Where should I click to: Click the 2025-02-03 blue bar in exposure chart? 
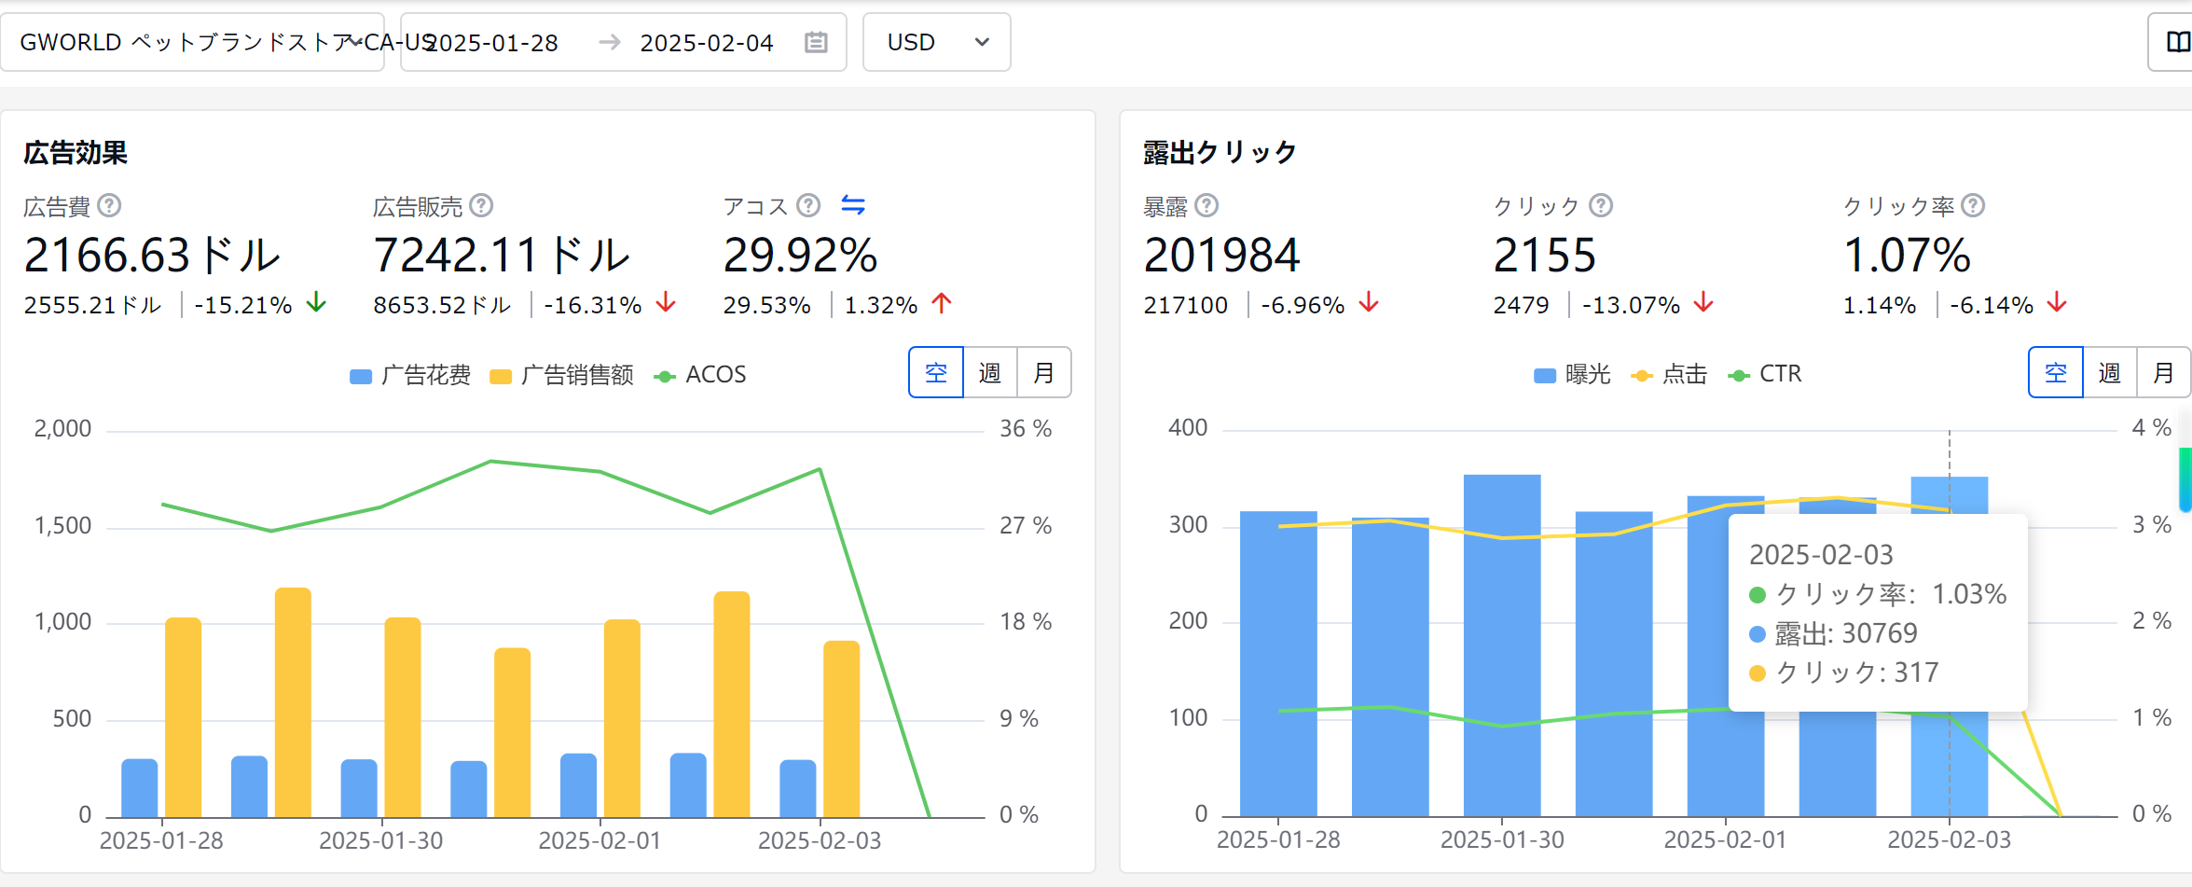[1950, 647]
